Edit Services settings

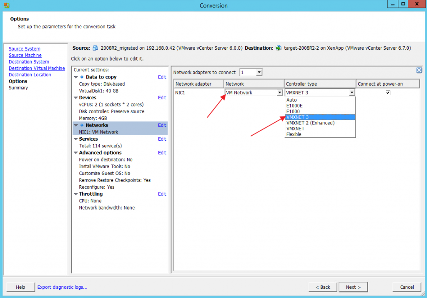[162, 139]
